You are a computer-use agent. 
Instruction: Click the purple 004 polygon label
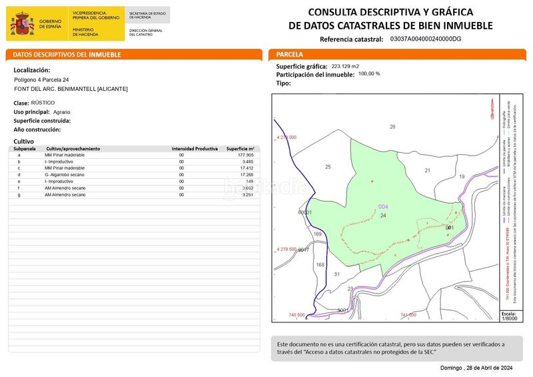click(382, 207)
